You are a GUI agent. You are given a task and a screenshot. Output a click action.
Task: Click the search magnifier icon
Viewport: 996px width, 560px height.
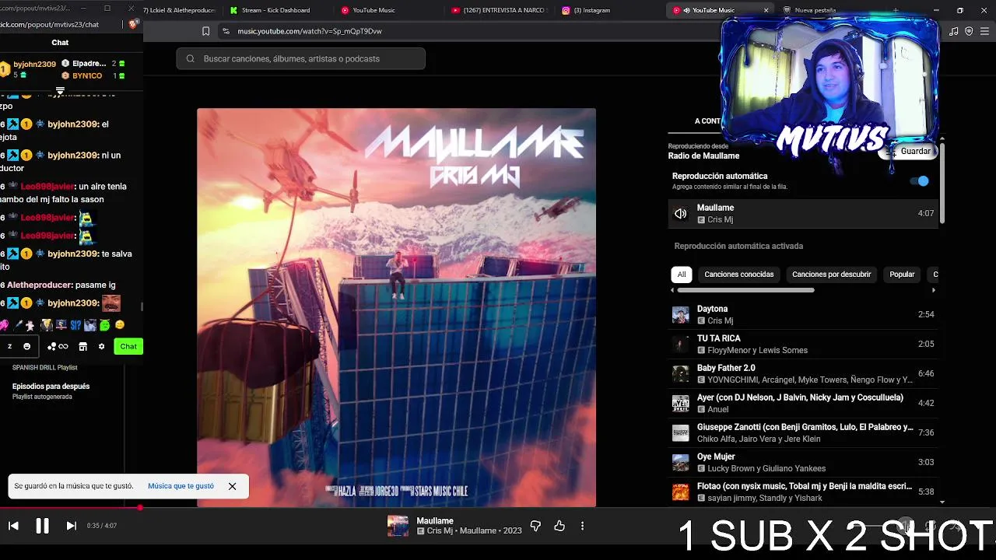click(x=190, y=59)
